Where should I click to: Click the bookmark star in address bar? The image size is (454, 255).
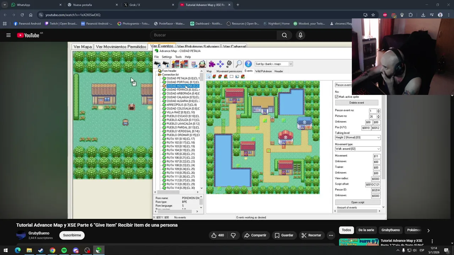(373, 15)
